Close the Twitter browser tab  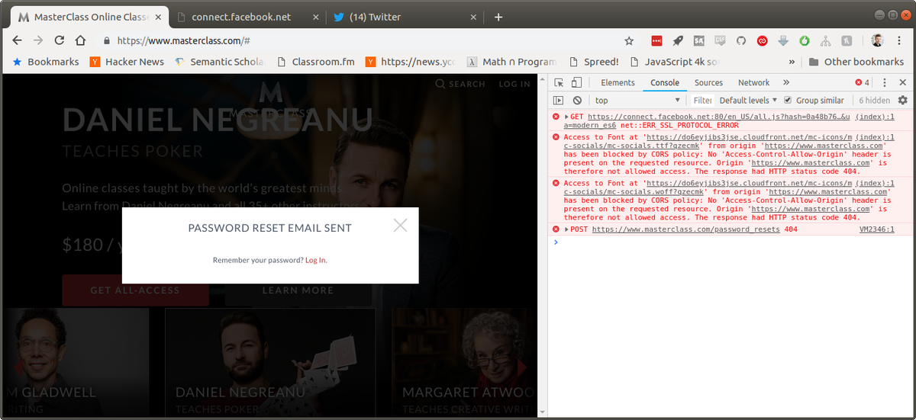[473, 17]
